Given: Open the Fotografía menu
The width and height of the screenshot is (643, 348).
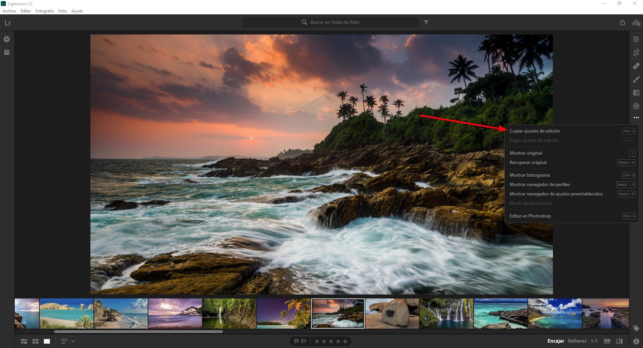Looking at the screenshot, I should tap(45, 11).
